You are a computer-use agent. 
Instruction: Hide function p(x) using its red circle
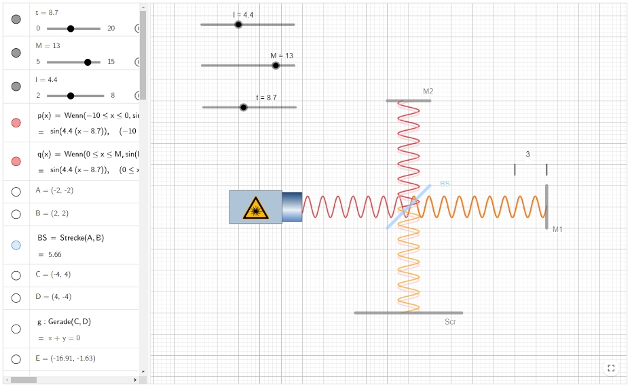(x=16, y=123)
